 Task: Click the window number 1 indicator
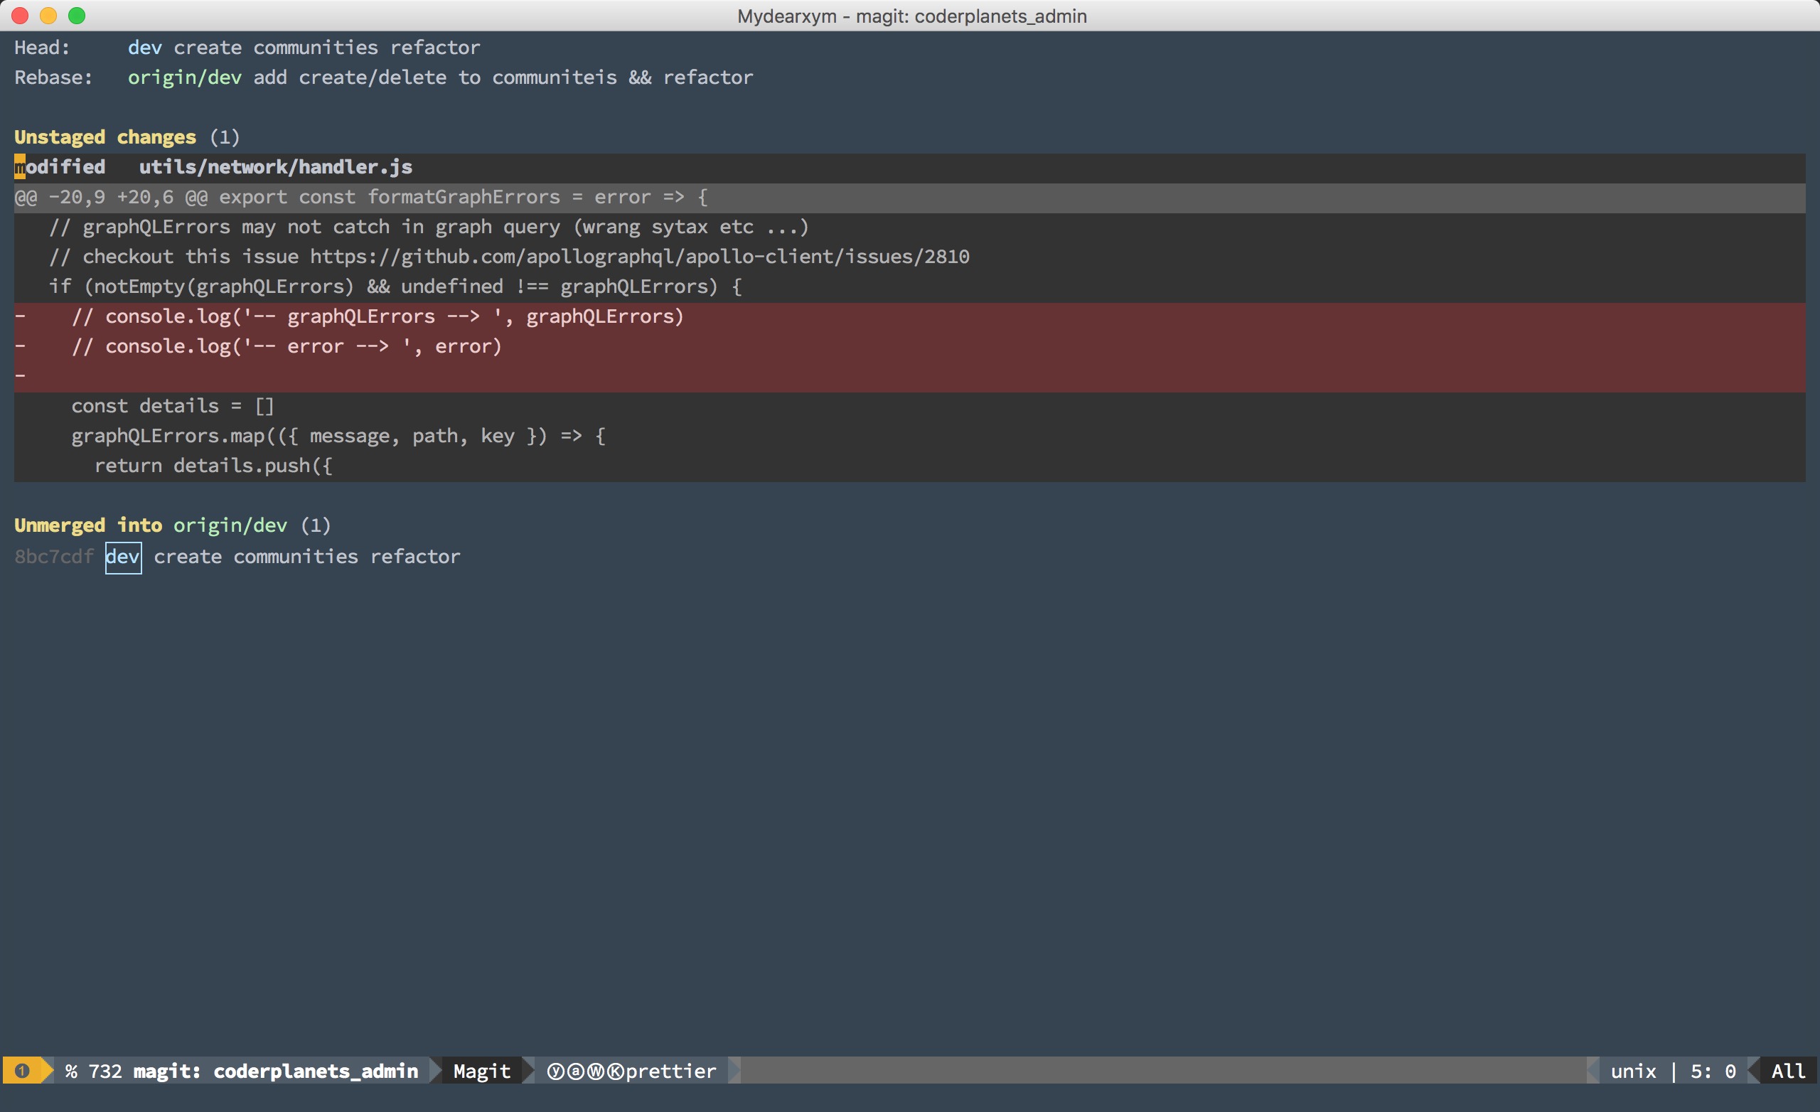click(22, 1071)
